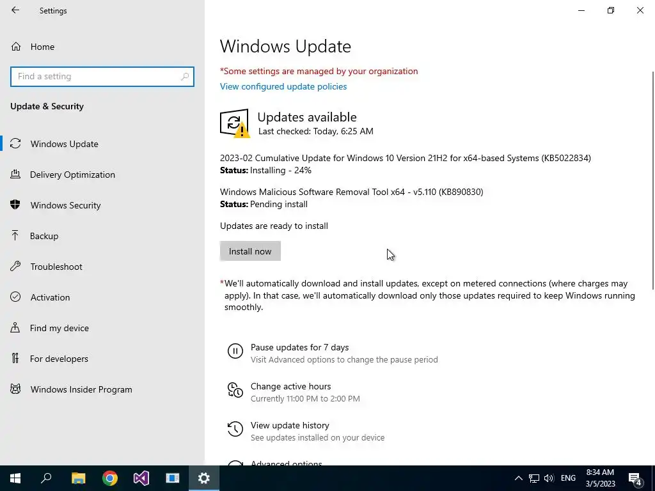The width and height of the screenshot is (655, 491).
Task: Click the Backup upward arrow icon
Action: point(15,235)
